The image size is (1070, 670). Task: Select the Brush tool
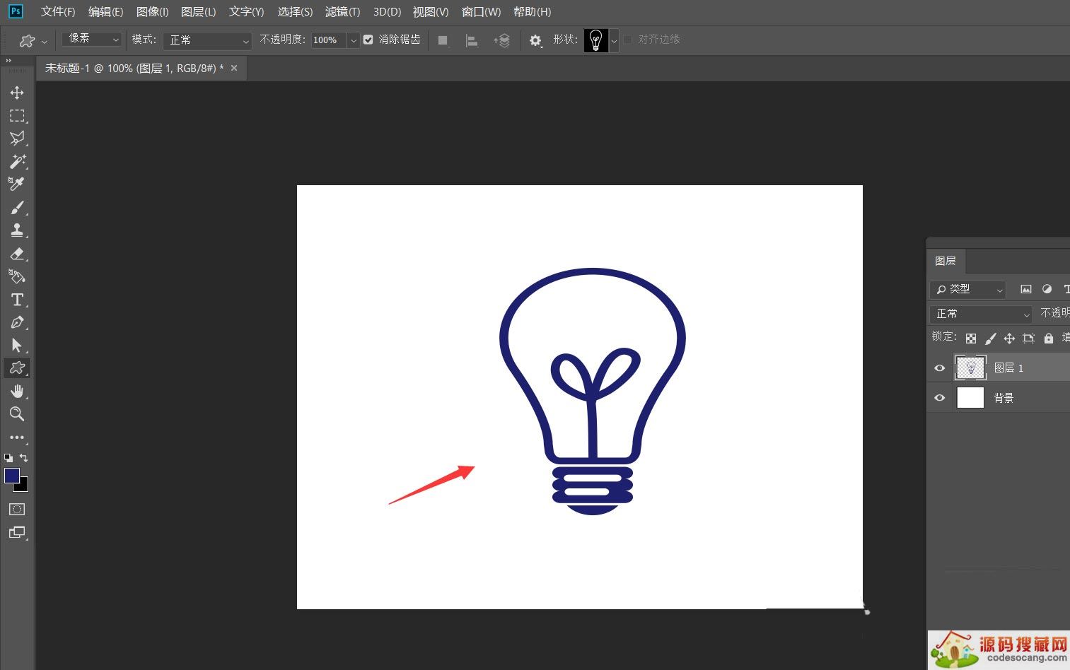coord(17,207)
